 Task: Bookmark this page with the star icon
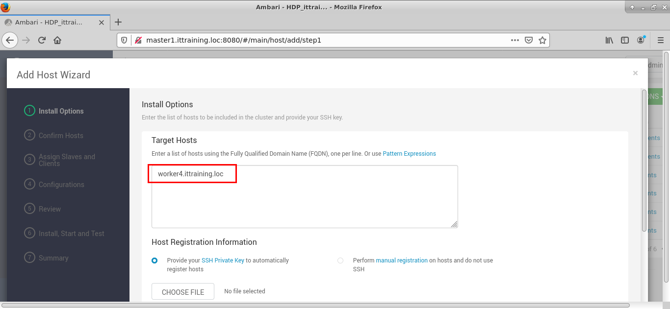pyautogui.click(x=542, y=40)
